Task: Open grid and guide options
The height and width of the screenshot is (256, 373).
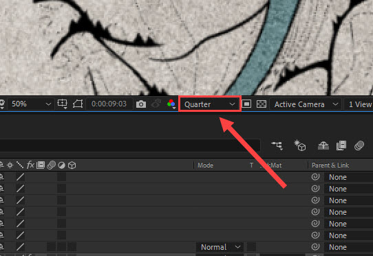Action: [x=63, y=104]
